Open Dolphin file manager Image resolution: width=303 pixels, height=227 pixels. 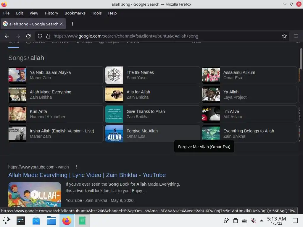point(51,220)
